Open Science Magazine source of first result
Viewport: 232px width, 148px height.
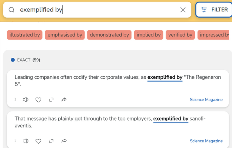tap(206, 100)
